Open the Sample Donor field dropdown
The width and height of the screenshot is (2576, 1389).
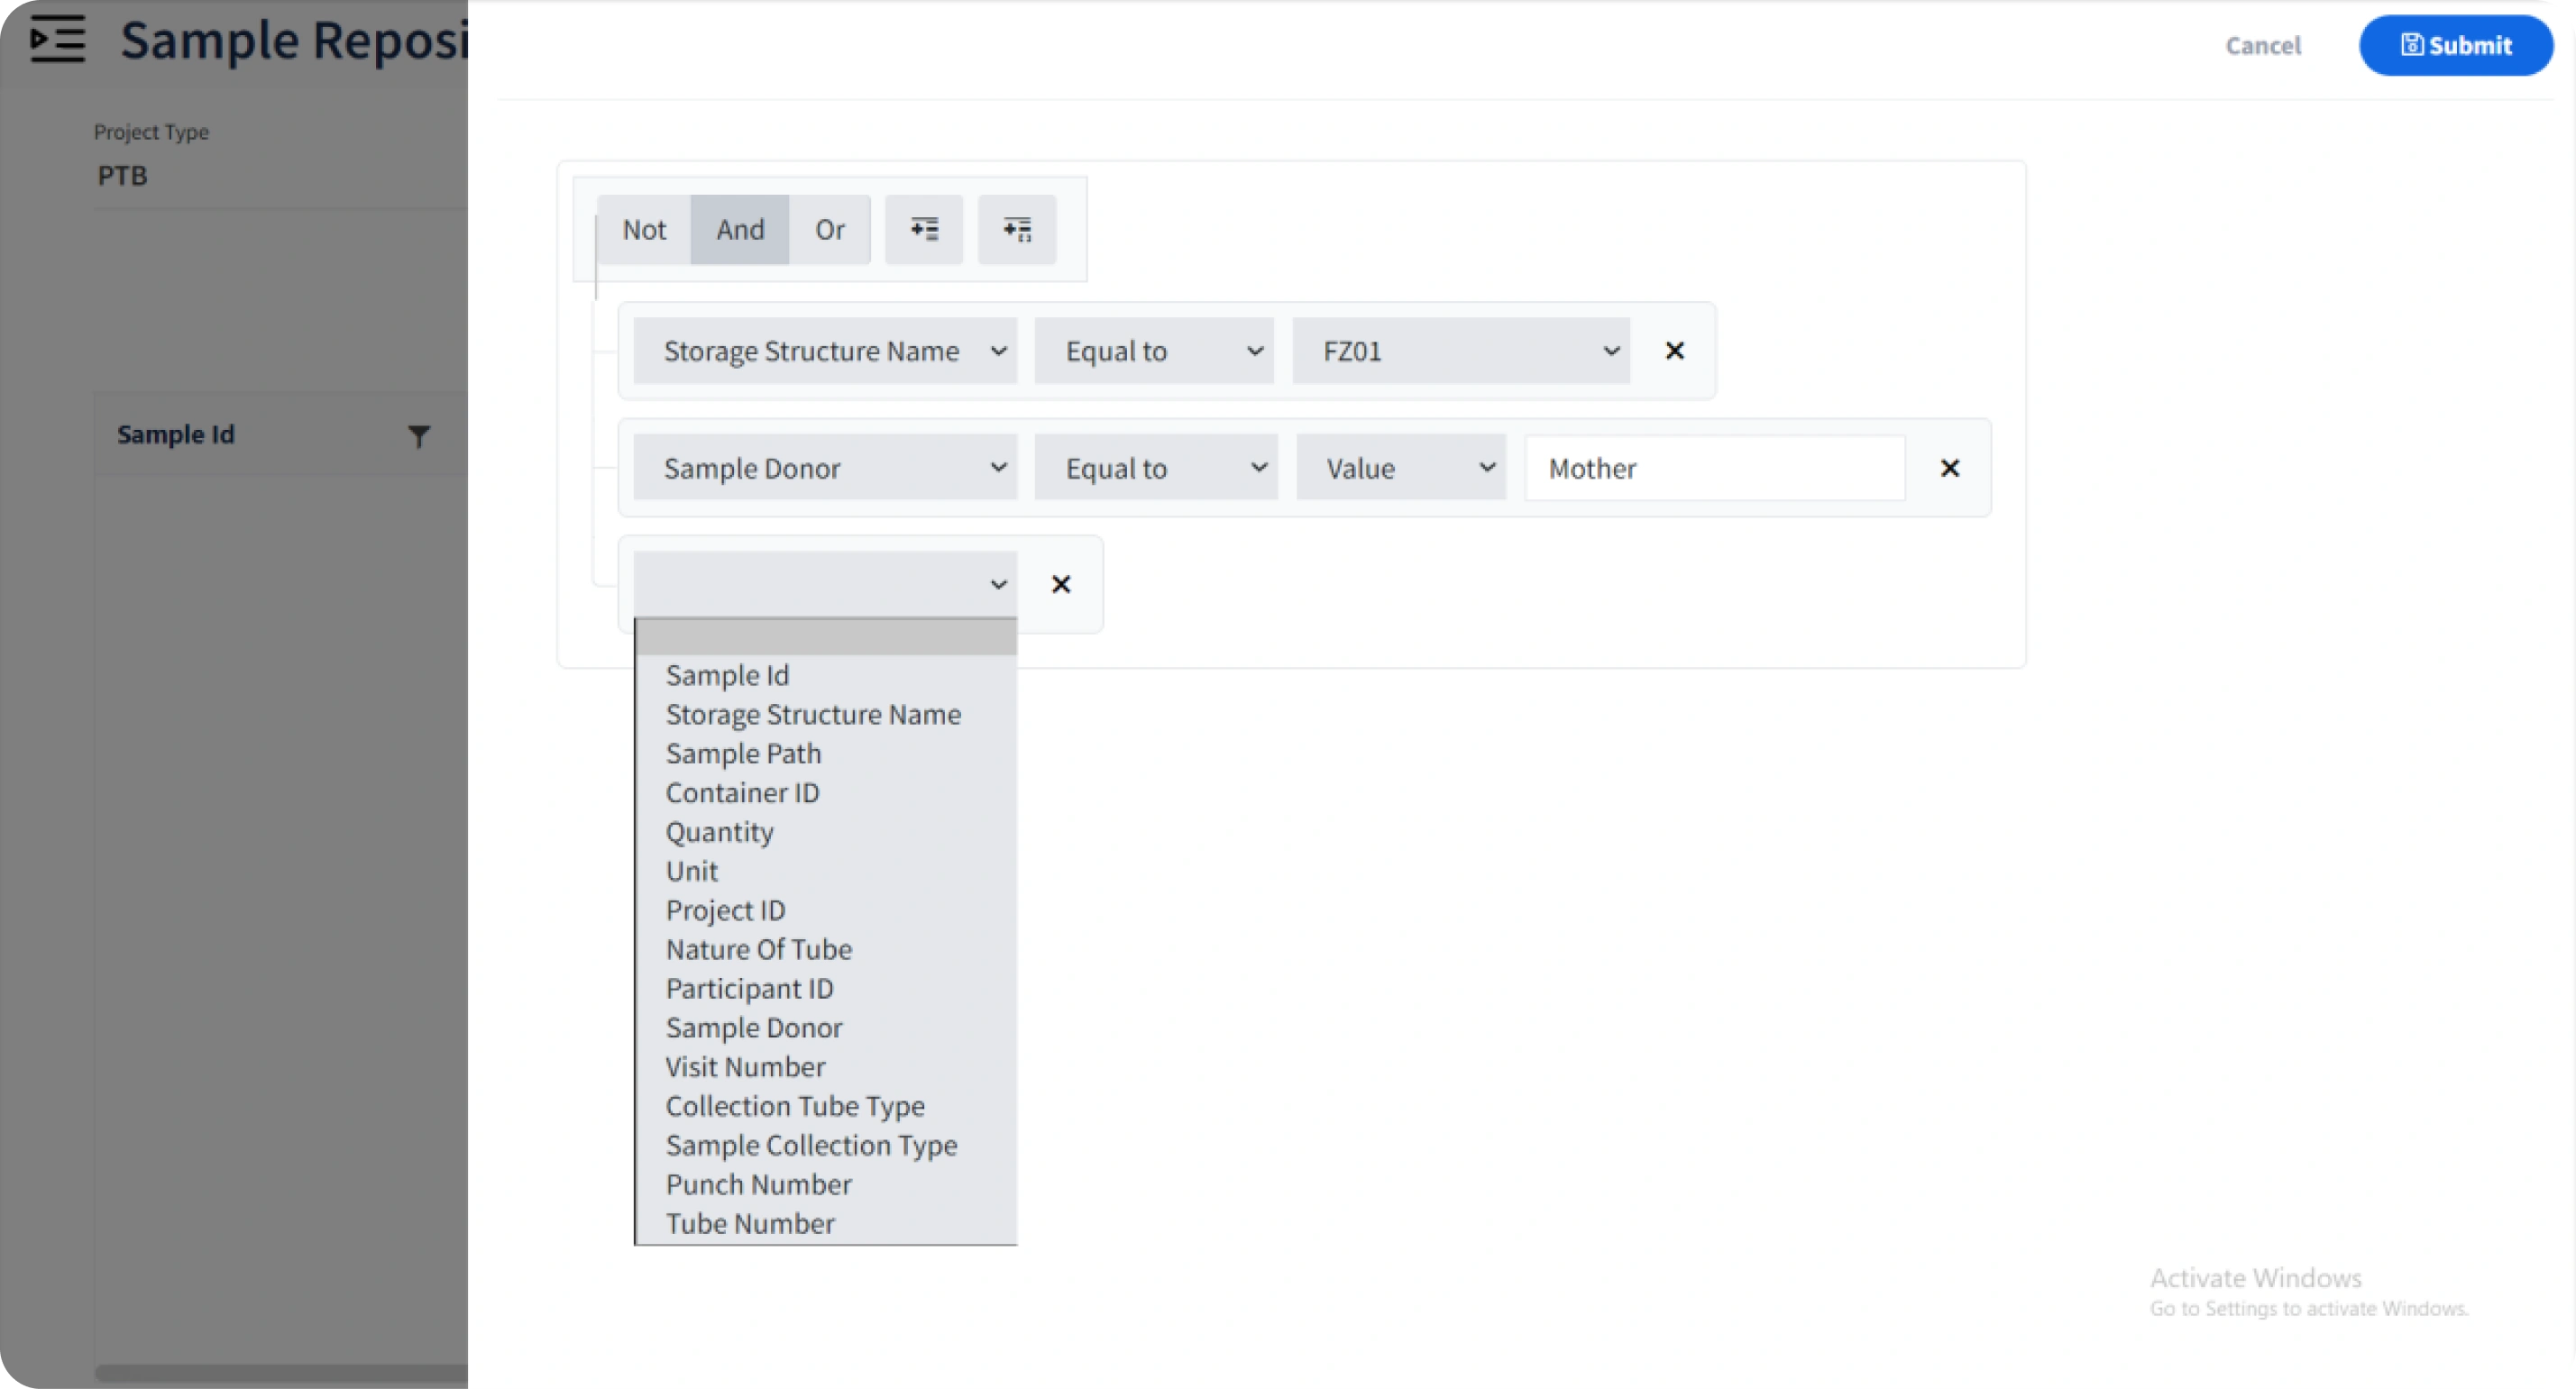pyautogui.click(x=825, y=468)
